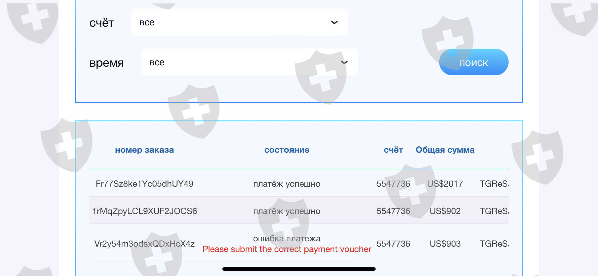Tap the black home indicator bar
Image resolution: width=598 pixels, height=276 pixels.
299,269
